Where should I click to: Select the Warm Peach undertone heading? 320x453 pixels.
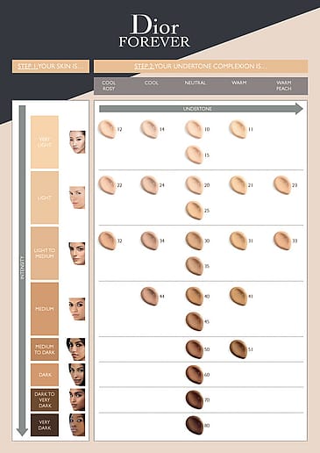(x=284, y=86)
